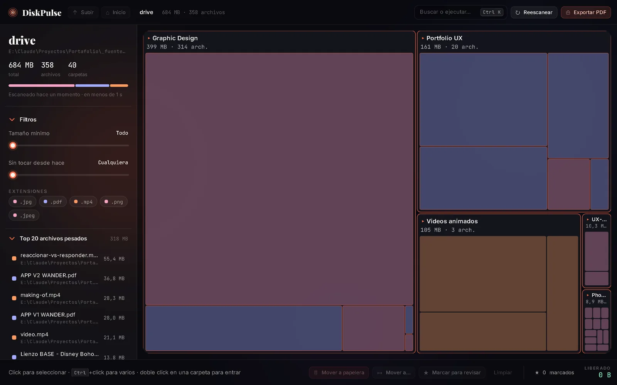Expand the Portfolio UX folder triangle
Viewport: 617px width, 385px height.
(423, 38)
